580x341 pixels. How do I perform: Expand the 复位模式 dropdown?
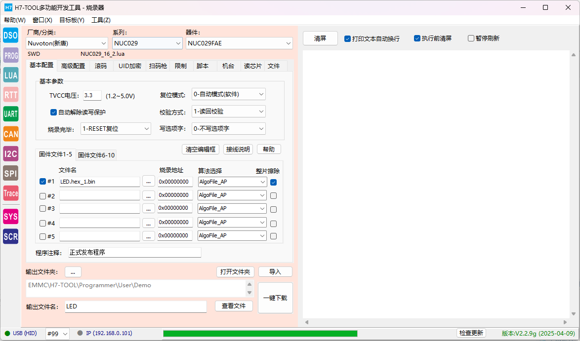click(x=229, y=94)
